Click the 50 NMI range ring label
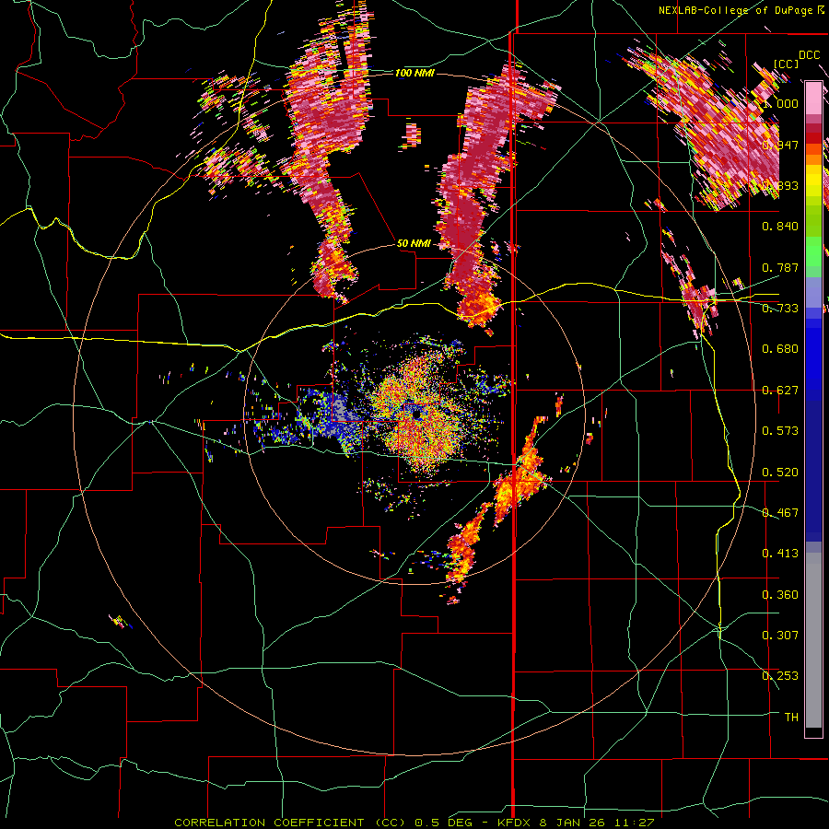 (x=414, y=244)
